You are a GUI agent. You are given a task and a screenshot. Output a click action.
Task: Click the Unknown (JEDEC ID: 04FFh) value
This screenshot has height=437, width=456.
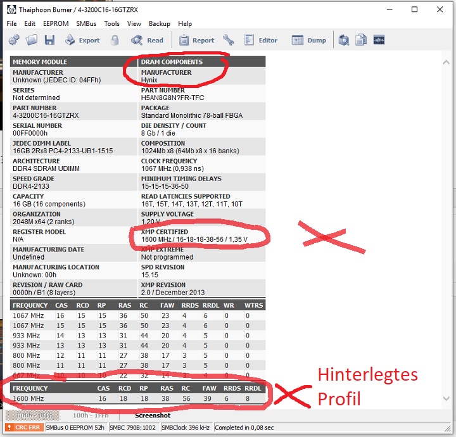[x=57, y=80]
